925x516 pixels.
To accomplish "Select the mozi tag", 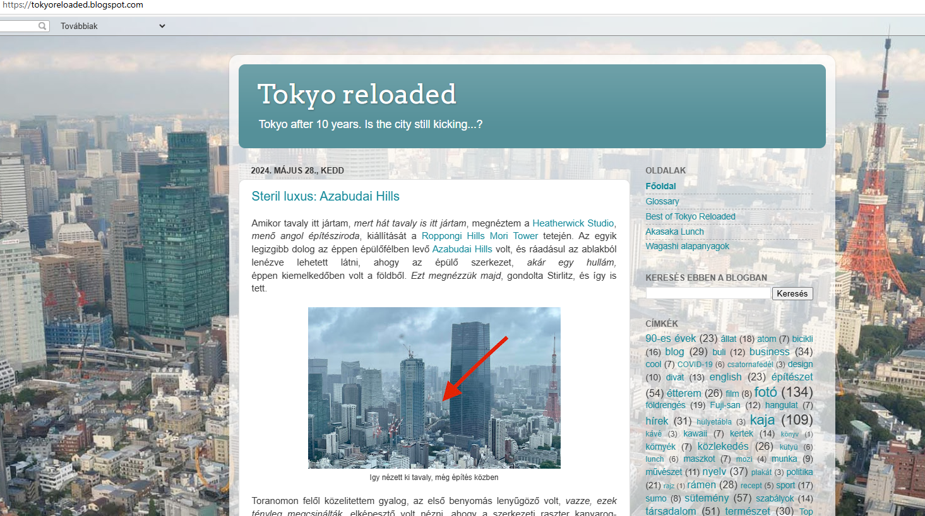I will pyautogui.click(x=744, y=459).
